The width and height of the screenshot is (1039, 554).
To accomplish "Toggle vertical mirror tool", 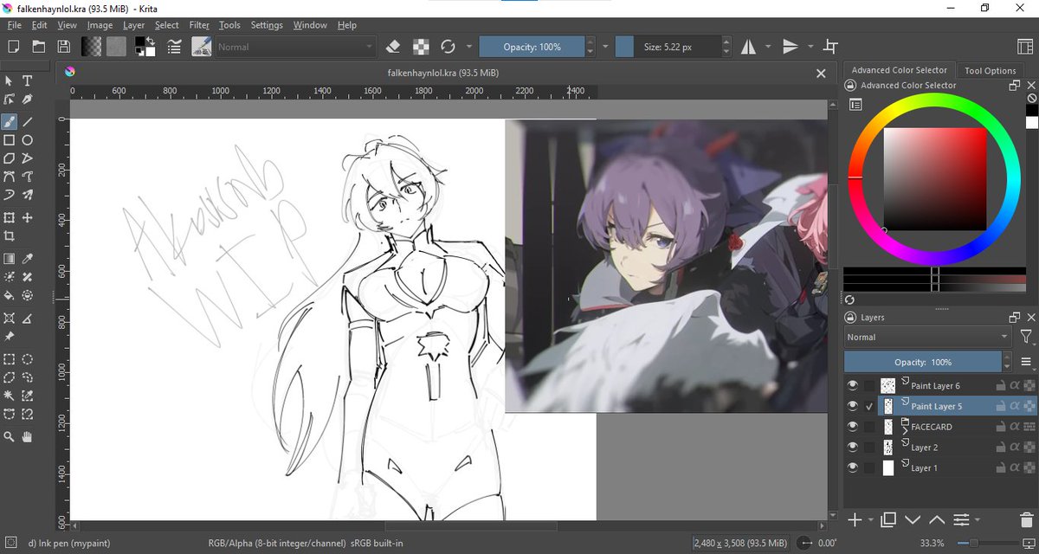I will pos(790,47).
